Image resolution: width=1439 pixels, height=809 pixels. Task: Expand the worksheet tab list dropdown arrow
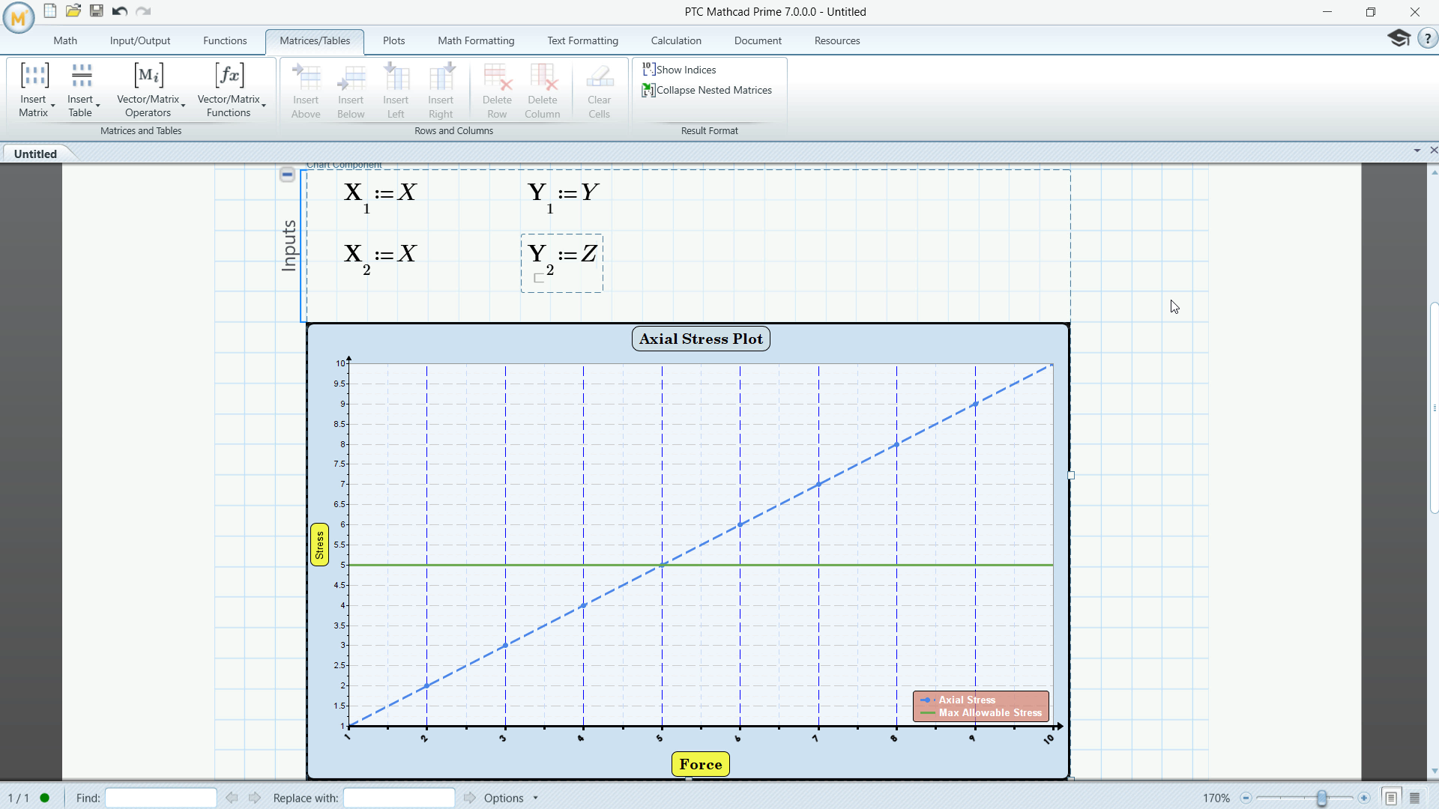point(1417,151)
